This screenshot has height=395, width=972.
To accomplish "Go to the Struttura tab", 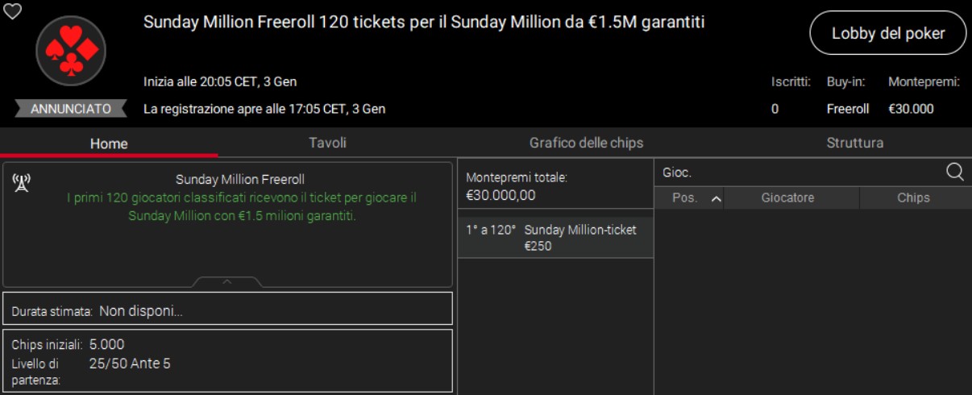I will click(854, 143).
